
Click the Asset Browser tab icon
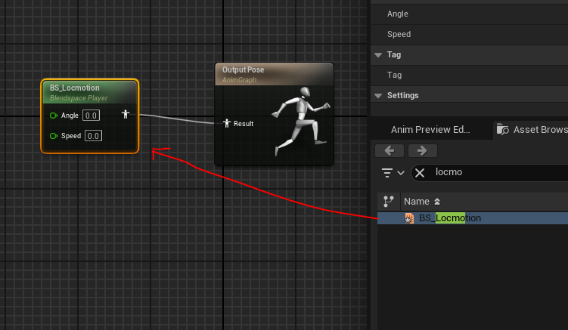tap(502, 130)
